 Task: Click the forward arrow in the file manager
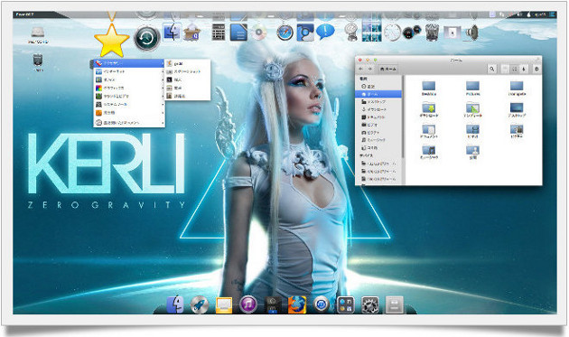click(x=370, y=69)
